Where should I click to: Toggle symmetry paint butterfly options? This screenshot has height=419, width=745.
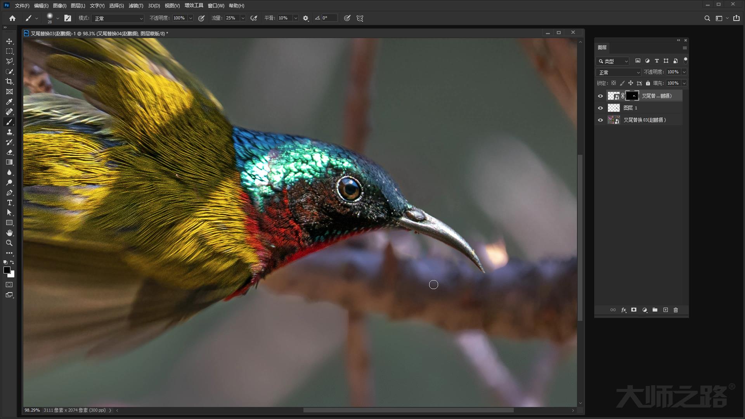click(360, 18)
